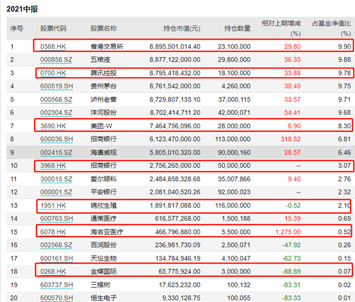355x302 pixels.
Task: Click the 3690.HK stock code link
Action: (53, 126)
